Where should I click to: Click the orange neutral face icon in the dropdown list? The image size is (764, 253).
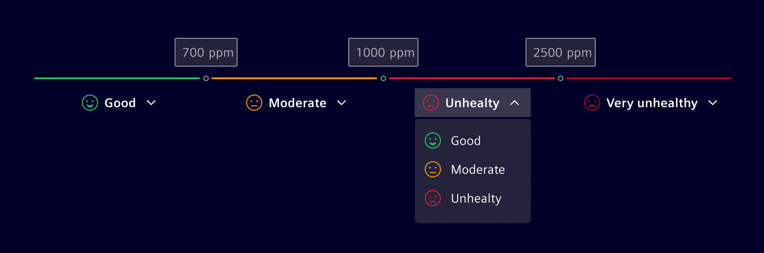point(433,169)
